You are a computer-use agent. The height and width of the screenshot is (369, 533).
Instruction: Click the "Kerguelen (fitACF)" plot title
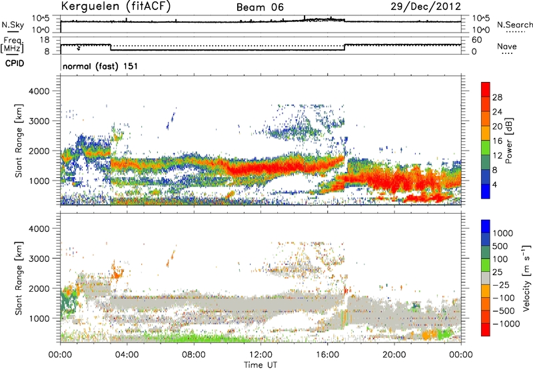click(115, 6)
